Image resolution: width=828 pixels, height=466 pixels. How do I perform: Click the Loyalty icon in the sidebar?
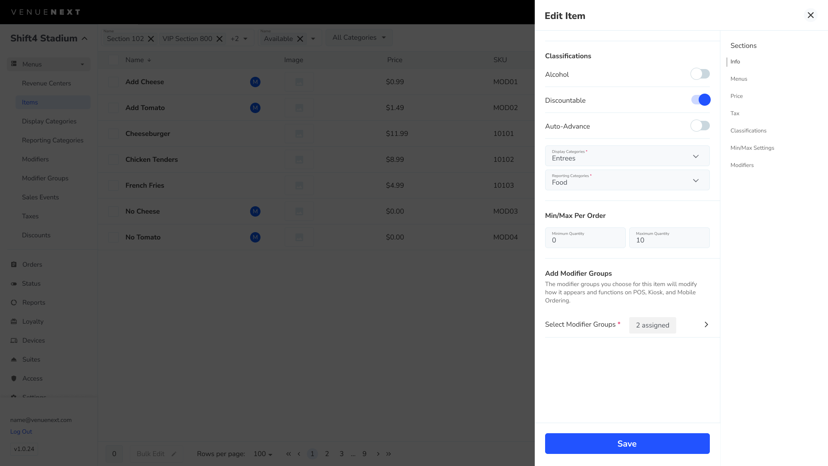point(14,321)
